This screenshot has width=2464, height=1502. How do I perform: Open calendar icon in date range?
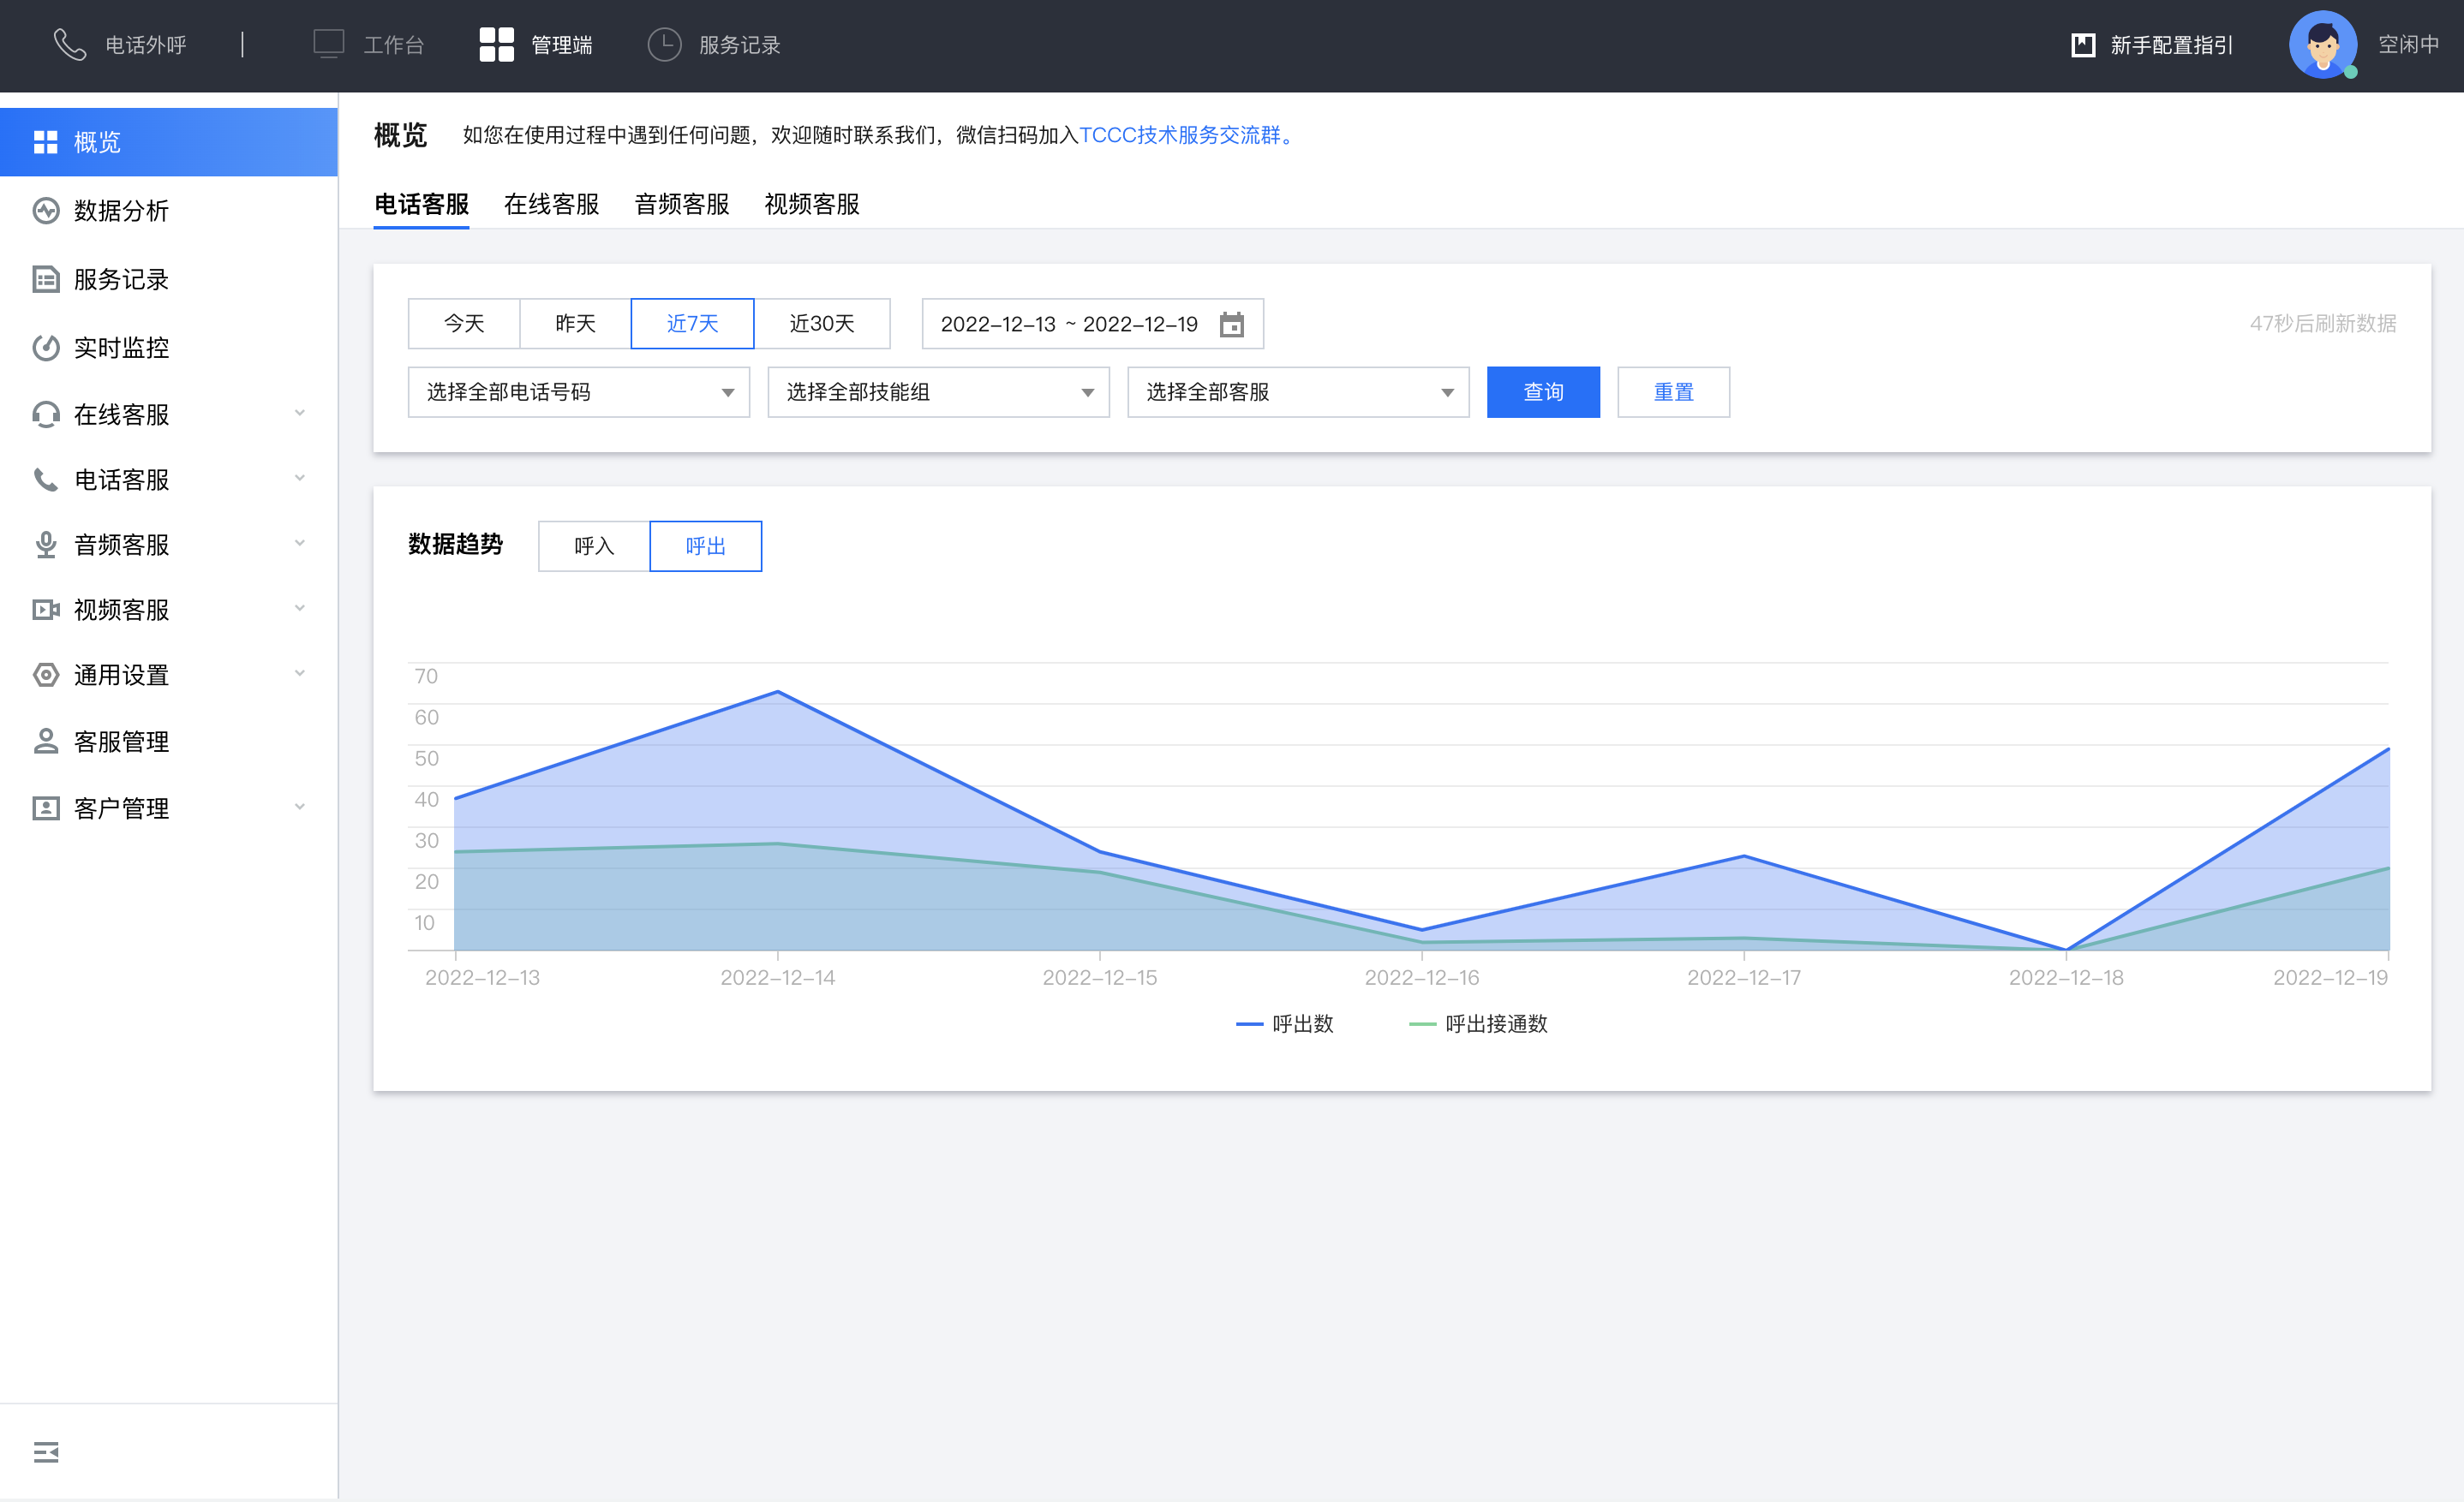(1231, 324)
